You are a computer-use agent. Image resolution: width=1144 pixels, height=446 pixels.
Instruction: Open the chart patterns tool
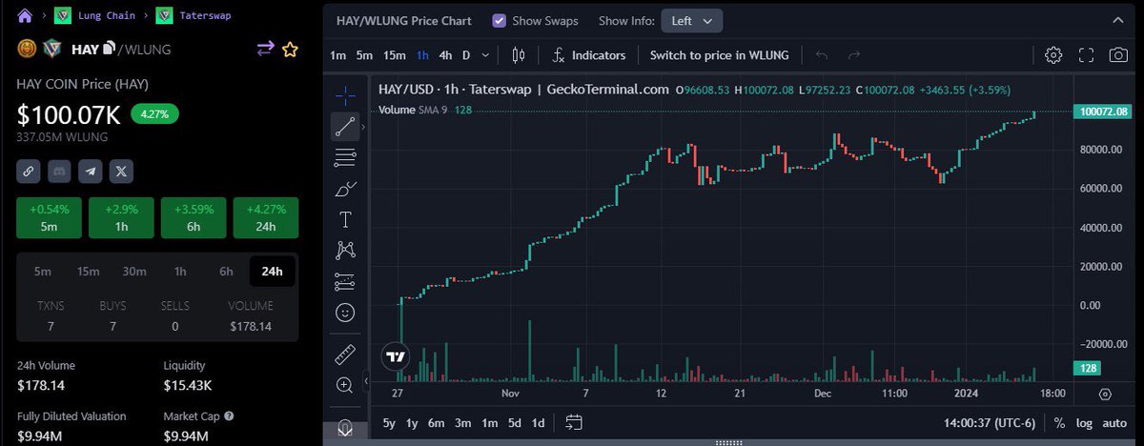tap(345, 251)
